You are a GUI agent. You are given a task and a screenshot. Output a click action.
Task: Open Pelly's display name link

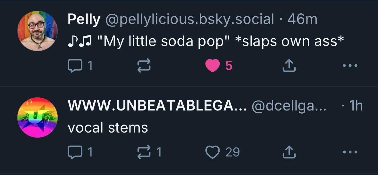84,20
